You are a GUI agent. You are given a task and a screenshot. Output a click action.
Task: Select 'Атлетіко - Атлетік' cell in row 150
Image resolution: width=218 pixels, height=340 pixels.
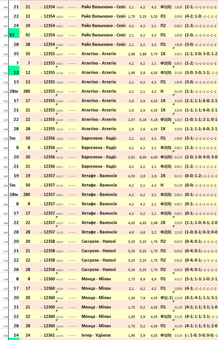99,54
